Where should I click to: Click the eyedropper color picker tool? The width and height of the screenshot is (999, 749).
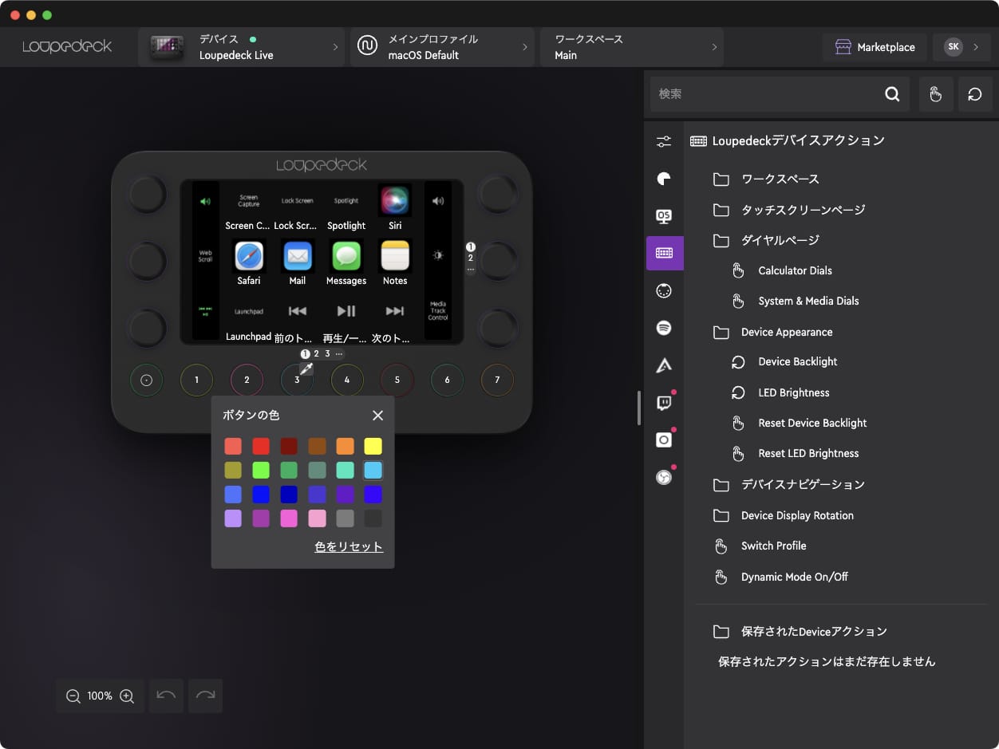(306, 369)
